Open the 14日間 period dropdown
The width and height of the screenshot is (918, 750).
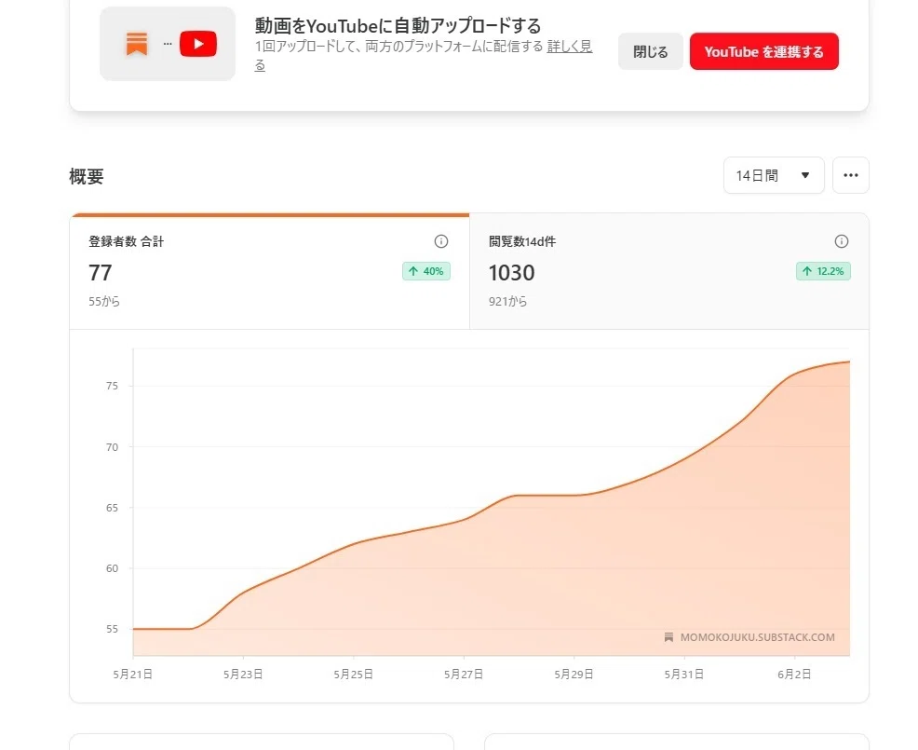click(x=774, y=175)
